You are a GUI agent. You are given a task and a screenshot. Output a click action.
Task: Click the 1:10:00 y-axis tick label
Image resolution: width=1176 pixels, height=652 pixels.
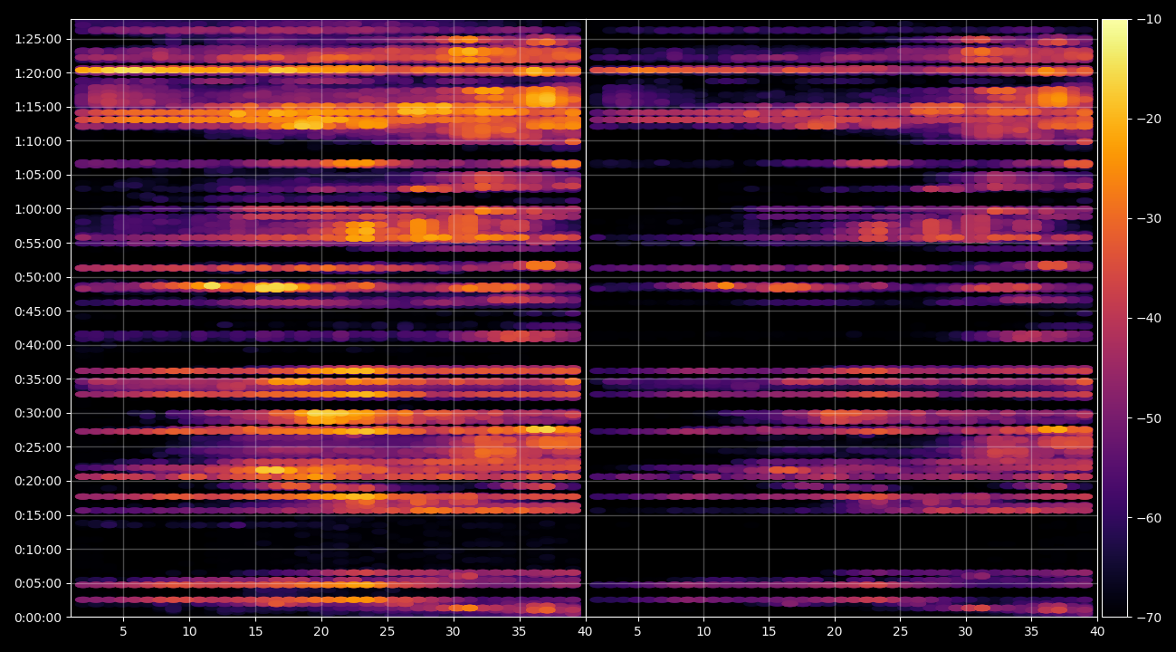point(38,141)
